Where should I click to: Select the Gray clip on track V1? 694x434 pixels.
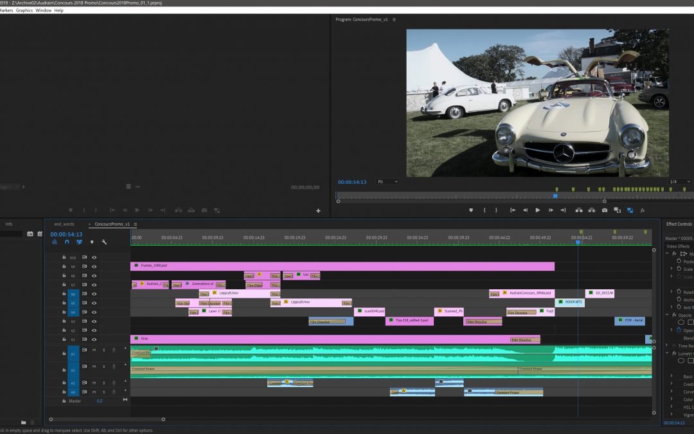click(335, 339)
